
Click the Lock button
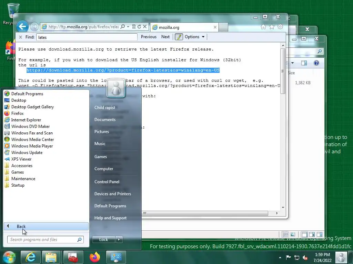[104, 240]
